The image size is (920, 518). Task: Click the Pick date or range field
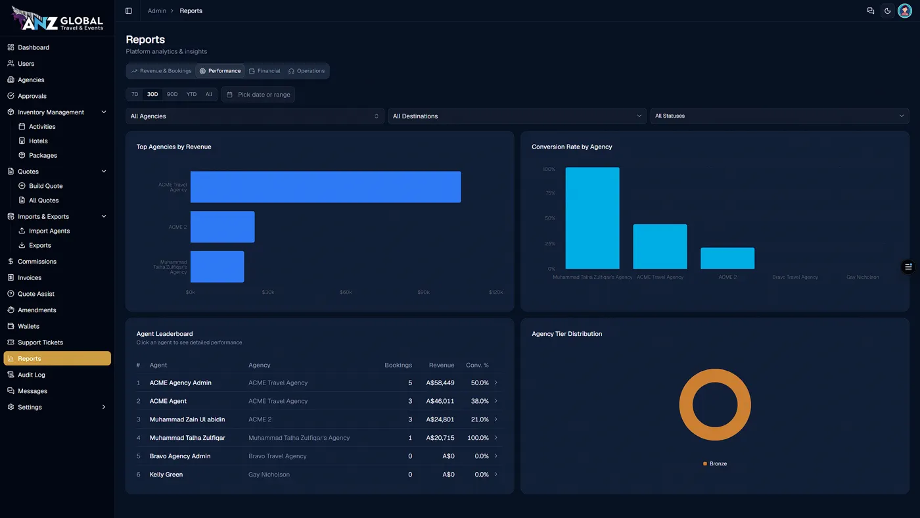coord(258,95)
